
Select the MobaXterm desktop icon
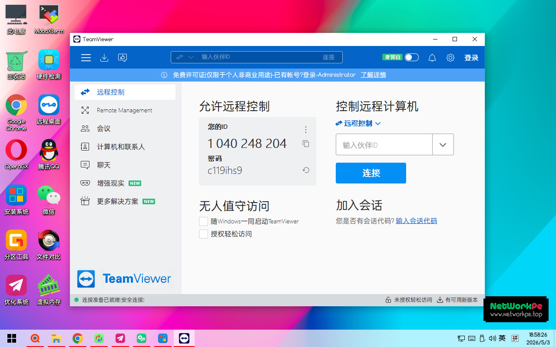point(49,20)
